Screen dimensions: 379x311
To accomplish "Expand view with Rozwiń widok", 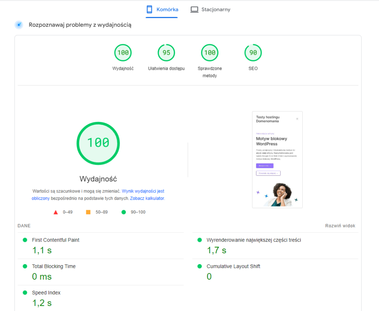I will pos(340,226).
